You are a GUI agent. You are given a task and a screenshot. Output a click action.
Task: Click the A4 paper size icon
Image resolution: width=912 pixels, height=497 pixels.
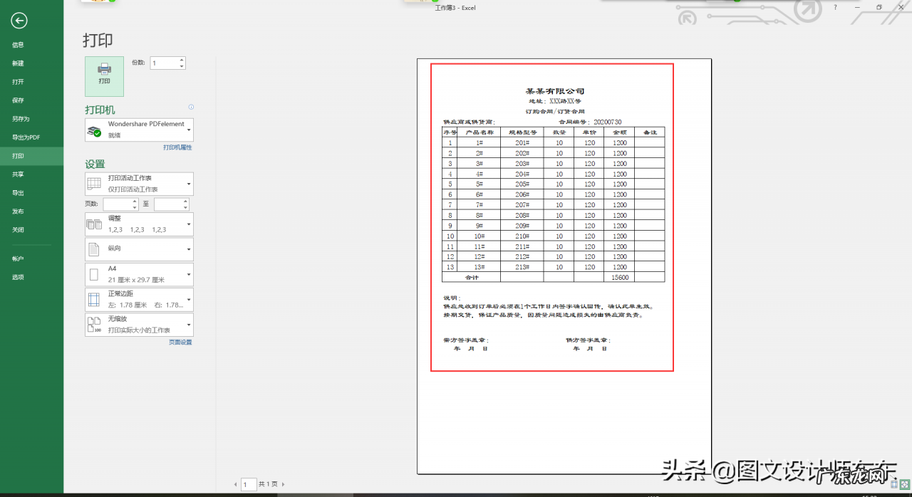[x=93, y=273]
